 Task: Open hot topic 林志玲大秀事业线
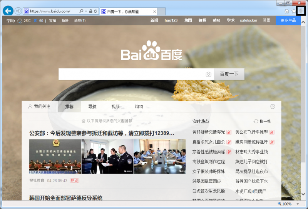(251, 152)
